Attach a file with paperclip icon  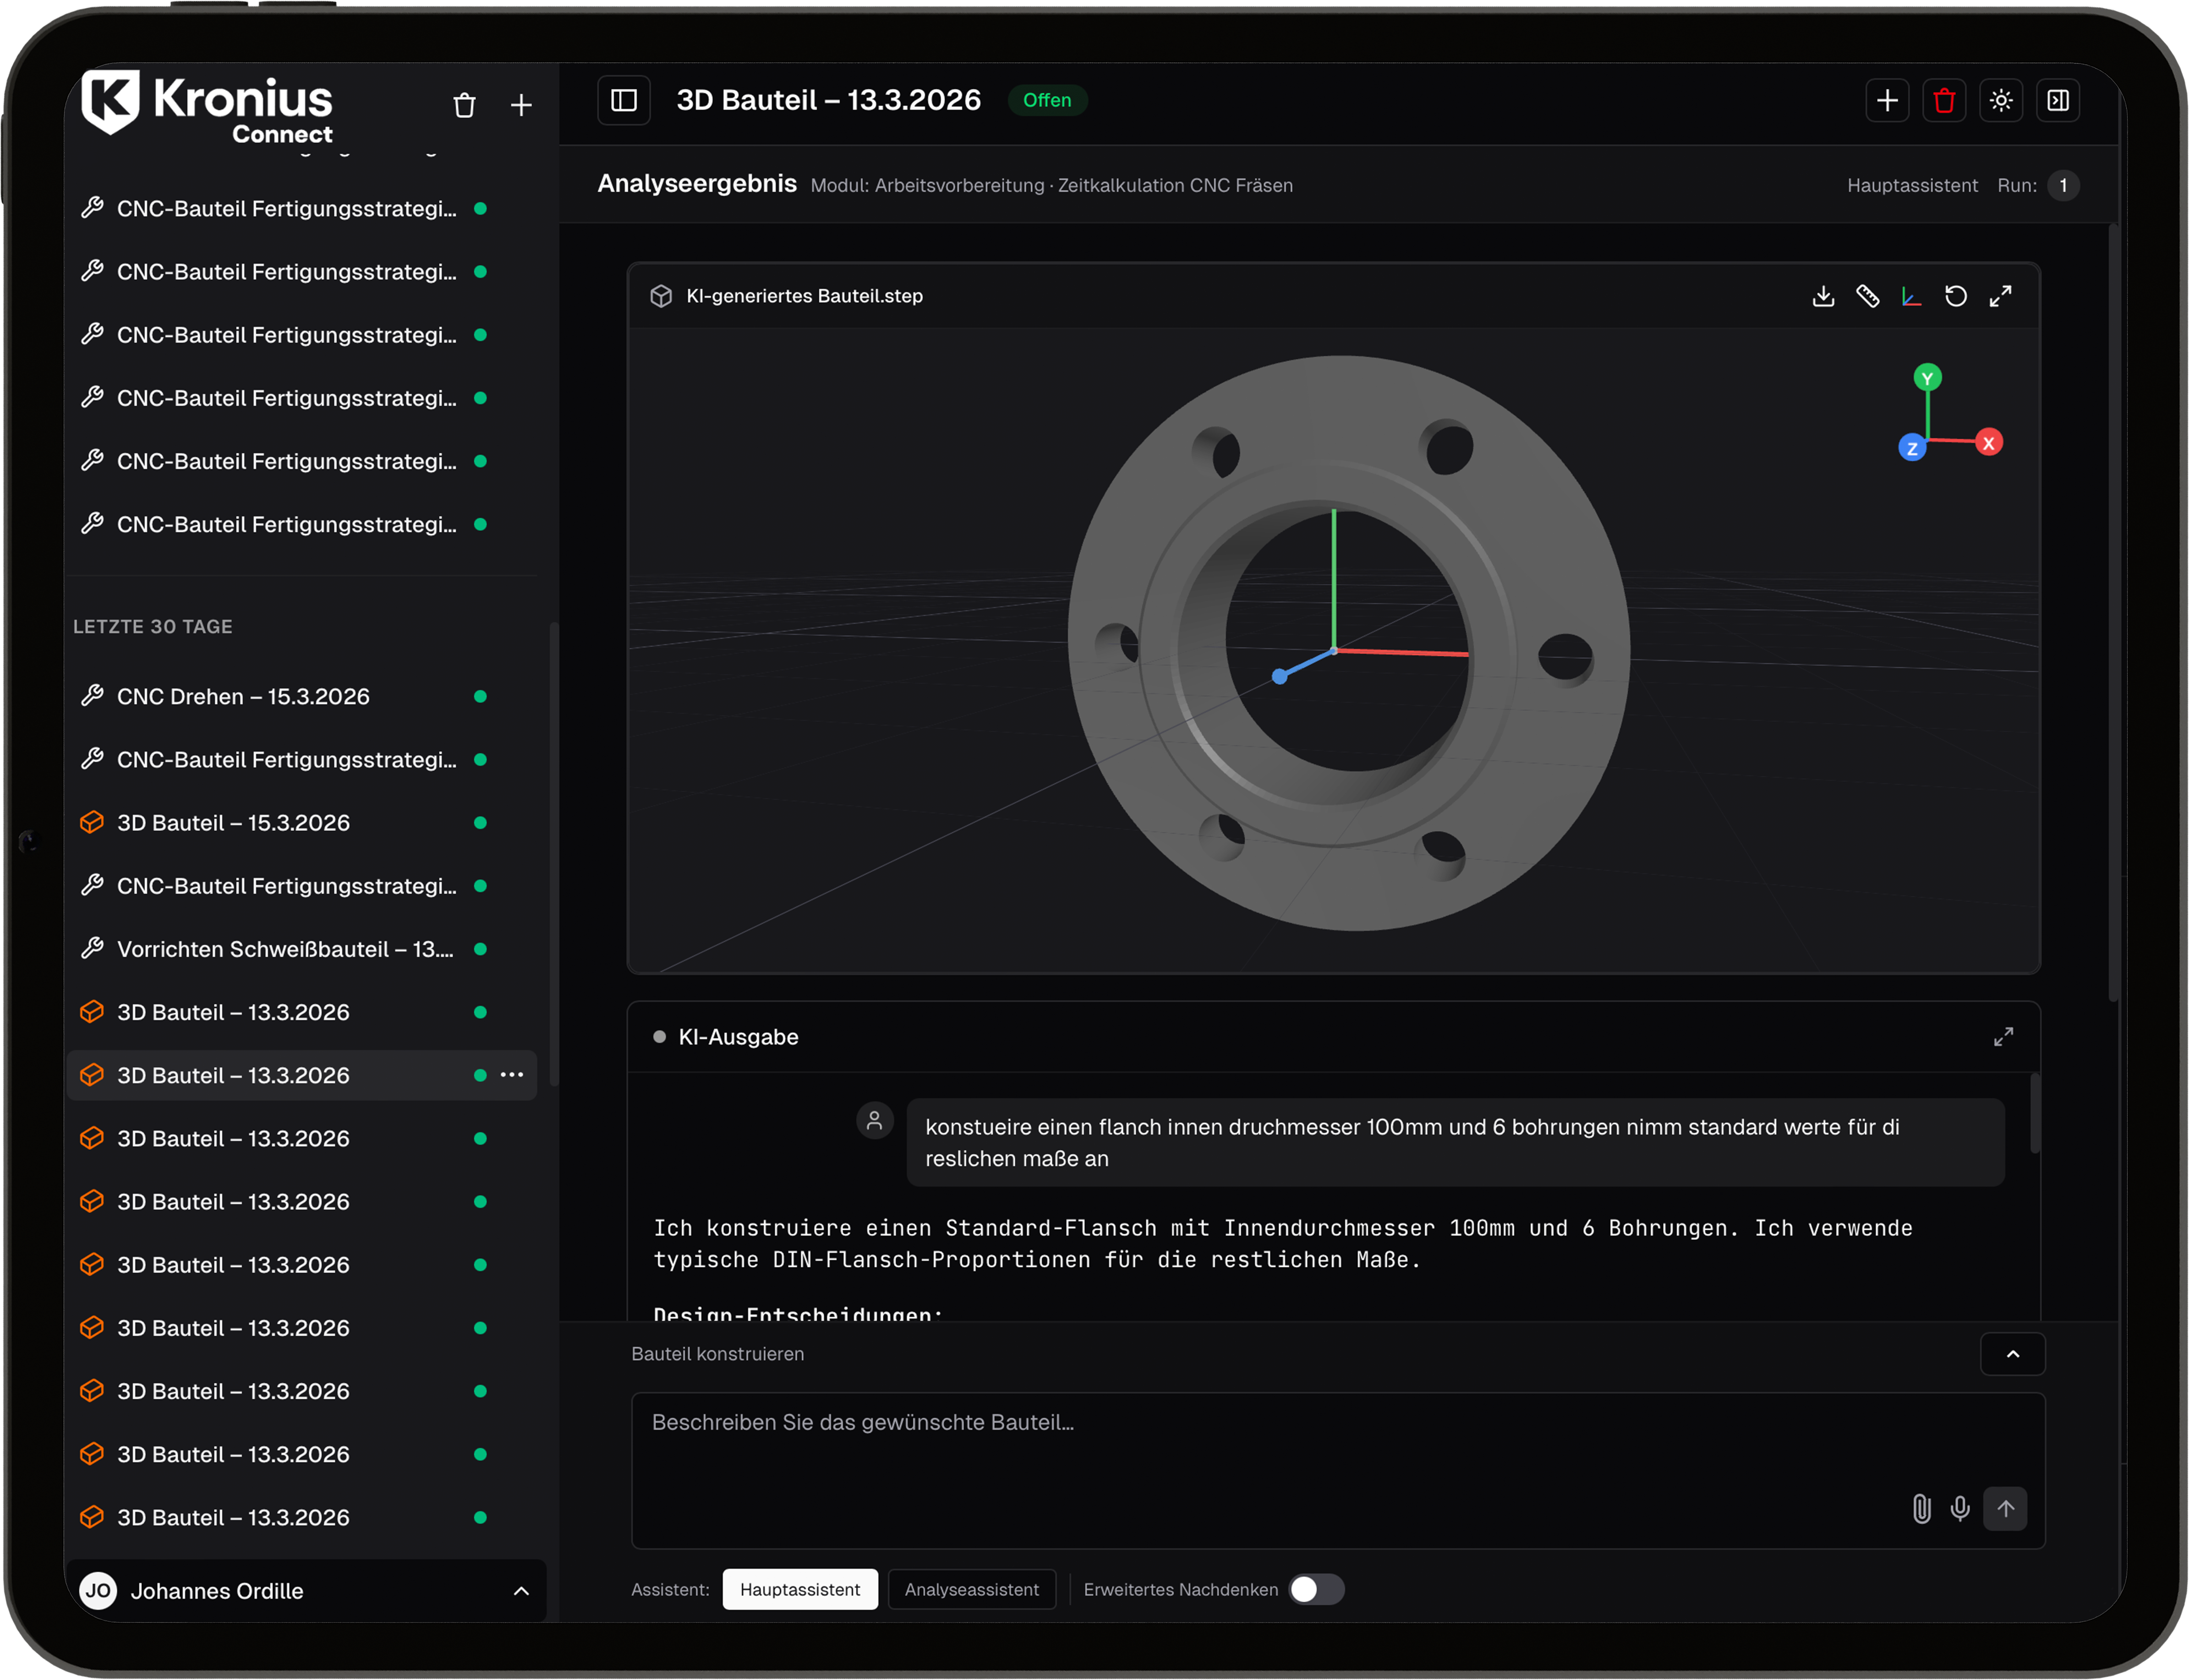(1921, 1508)
